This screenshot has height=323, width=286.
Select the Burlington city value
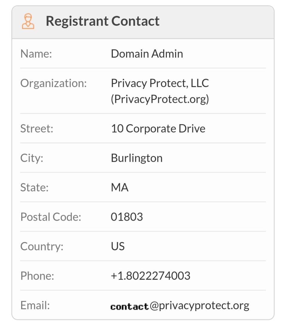click(136, 158)
